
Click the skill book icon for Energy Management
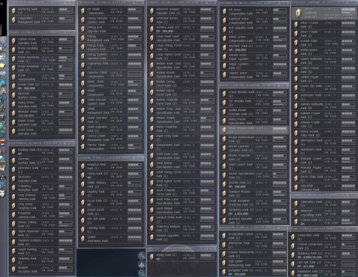82,38
